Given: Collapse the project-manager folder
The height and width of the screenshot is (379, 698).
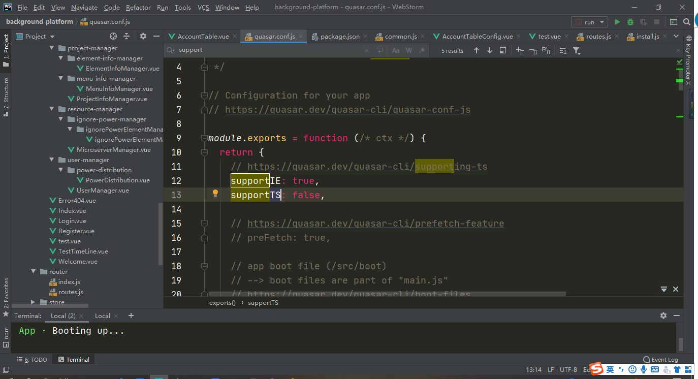Looking at the screenshot, I should click(x=51, y=48).
